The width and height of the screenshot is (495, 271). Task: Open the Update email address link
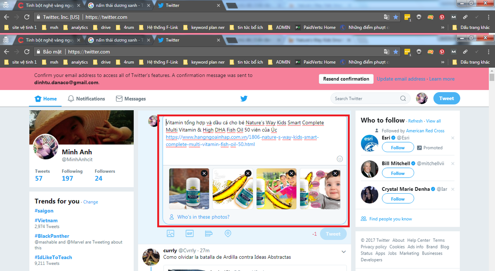[x=401, y=79]
